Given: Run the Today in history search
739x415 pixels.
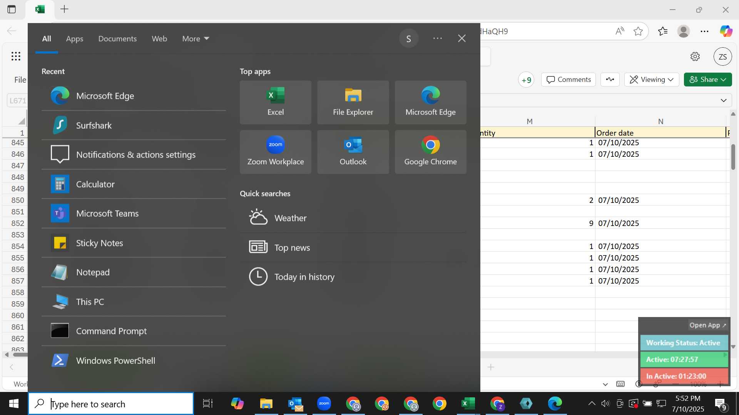Looking at the screenshot, I should 353,277.
